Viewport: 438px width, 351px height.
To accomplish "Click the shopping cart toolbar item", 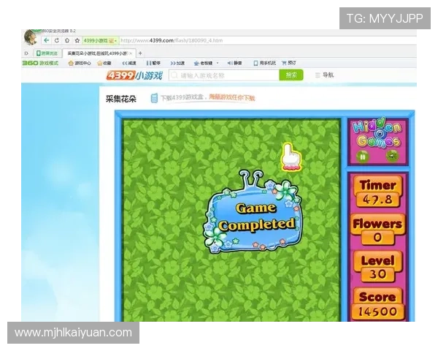I will point(289,63).
